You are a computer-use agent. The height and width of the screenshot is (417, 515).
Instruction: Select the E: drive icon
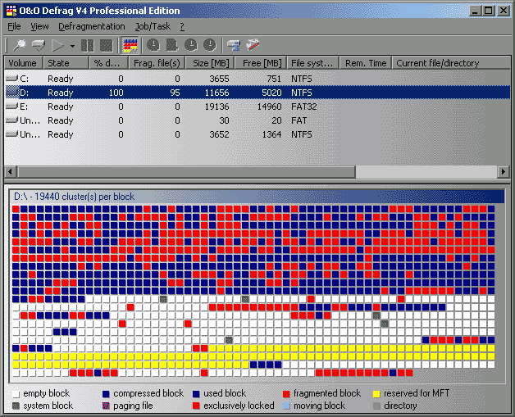tap(11, 106)
